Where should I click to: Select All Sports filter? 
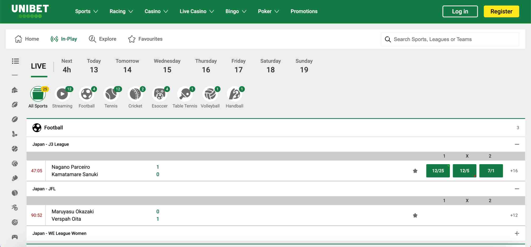pos(38,94)
